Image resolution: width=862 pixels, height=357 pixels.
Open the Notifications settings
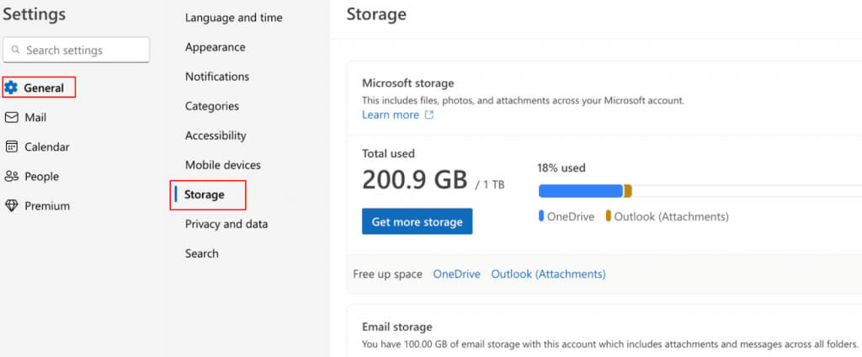(217, 77)
